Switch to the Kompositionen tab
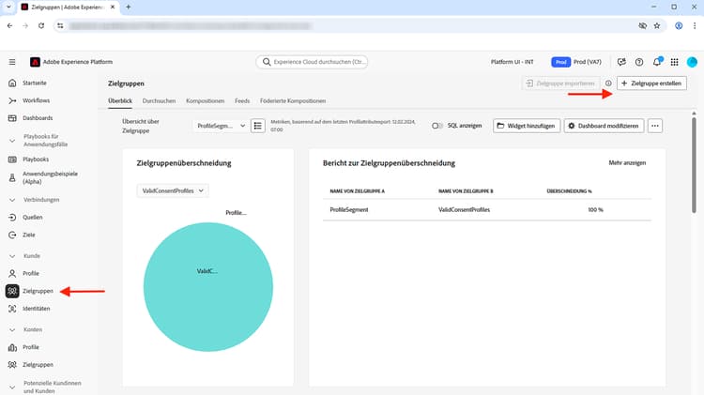 [x=206, y=101]
